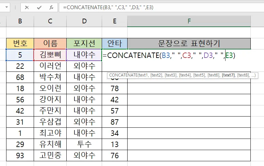Cancel the formula entry with X icon
The image size is (264, 166).
27,7
